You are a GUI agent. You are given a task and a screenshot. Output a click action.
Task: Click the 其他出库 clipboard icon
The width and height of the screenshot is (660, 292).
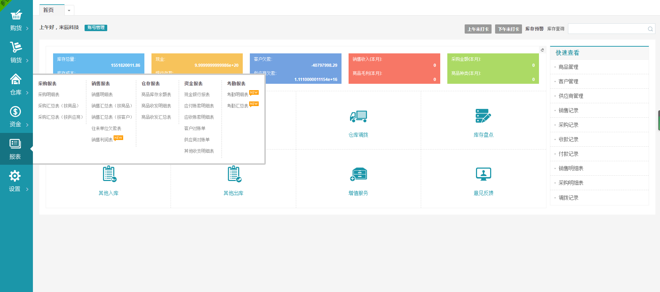[234, 174]
